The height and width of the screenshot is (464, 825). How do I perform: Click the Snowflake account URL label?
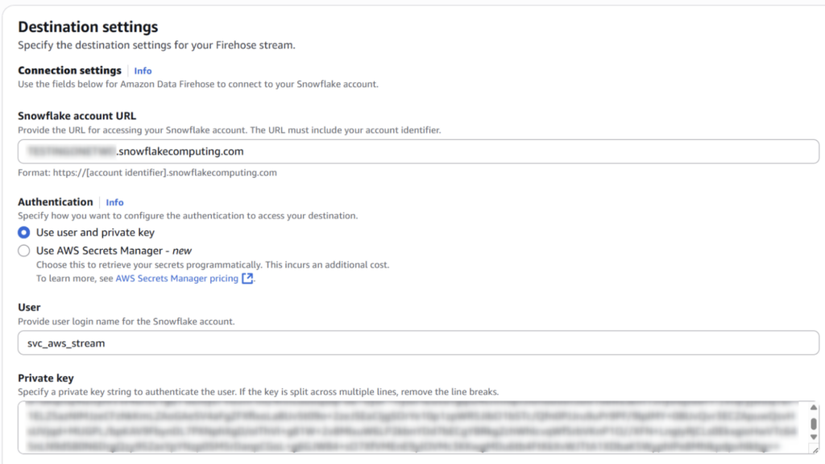tap(77, 116)
